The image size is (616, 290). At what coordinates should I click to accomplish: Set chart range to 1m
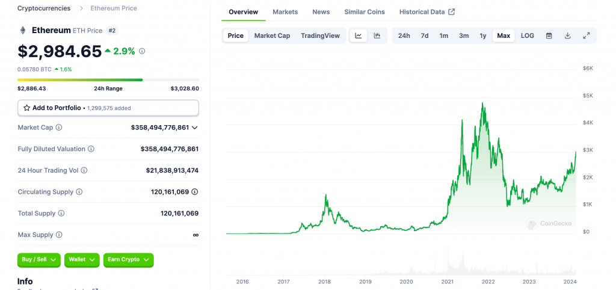coord(443,35)
